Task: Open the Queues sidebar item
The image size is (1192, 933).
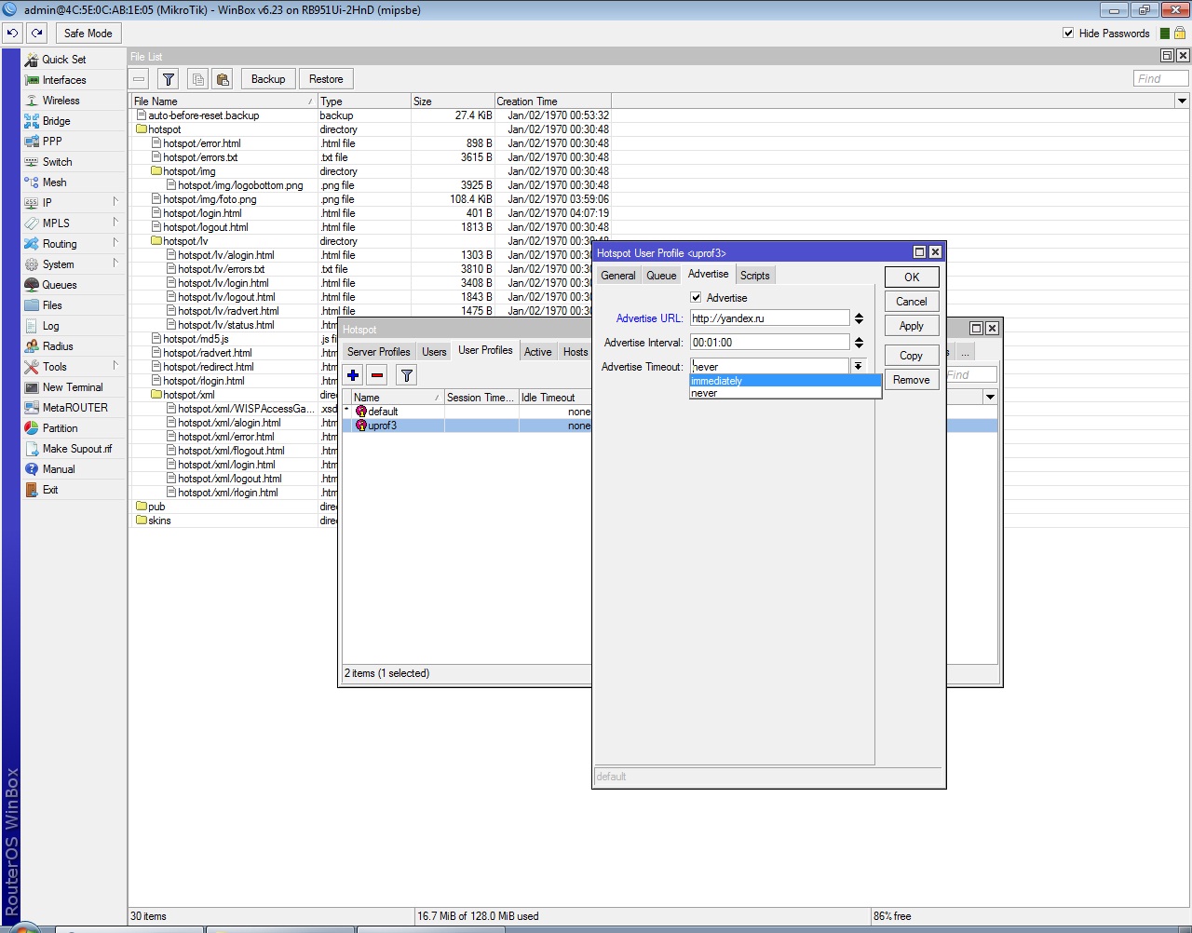Action: pyautogui.click(x=59, y=285)
